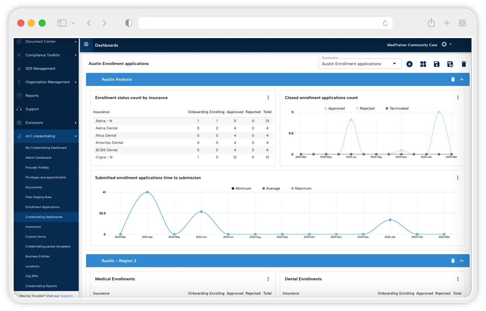Click the Support link at bottom
The height and width of the screenshot is (311, 486).
click(66, 296)
